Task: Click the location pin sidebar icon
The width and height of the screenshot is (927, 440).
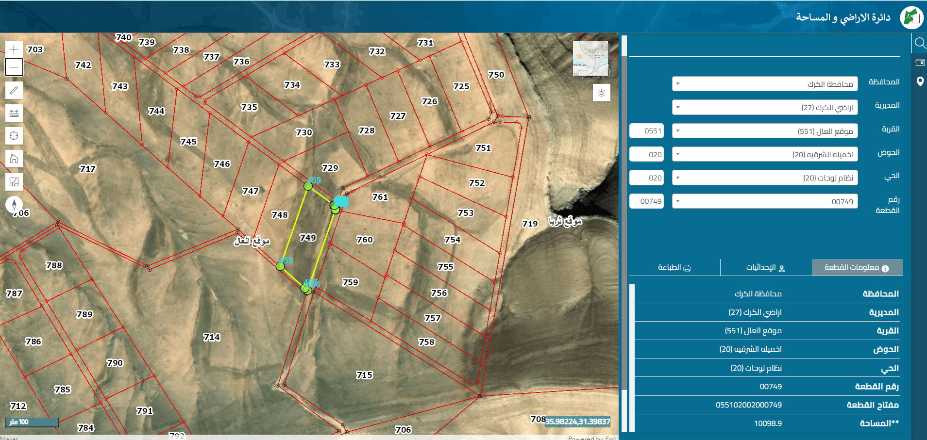Action: (x=920, y=81)
